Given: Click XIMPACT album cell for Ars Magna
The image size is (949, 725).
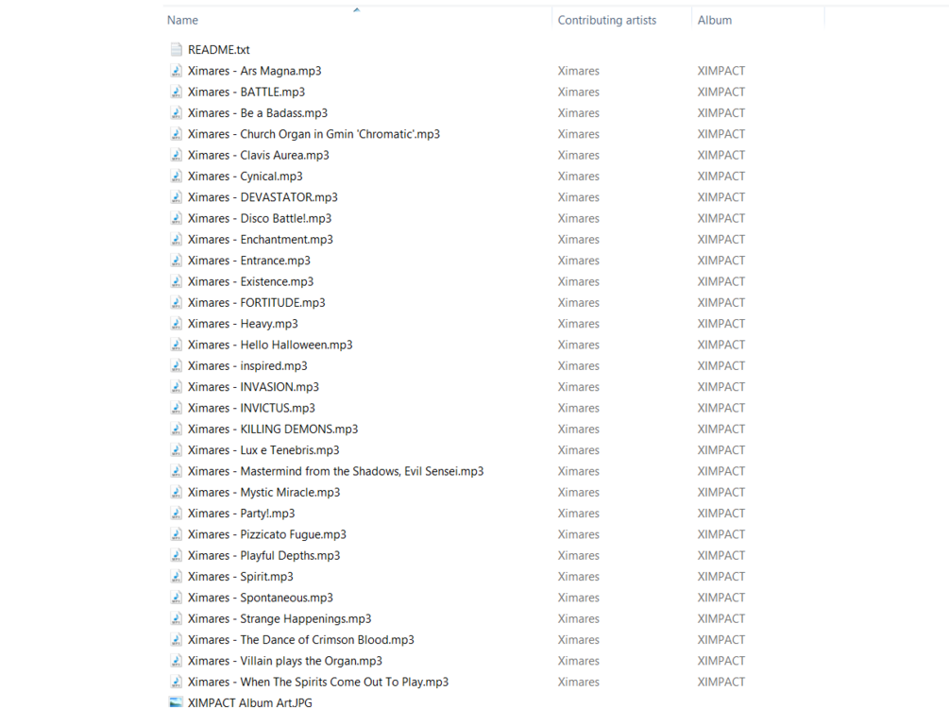Looking at the screenshot, I should [721, 71].
